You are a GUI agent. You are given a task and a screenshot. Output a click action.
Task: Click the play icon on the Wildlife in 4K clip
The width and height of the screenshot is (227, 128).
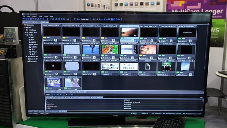102,58
